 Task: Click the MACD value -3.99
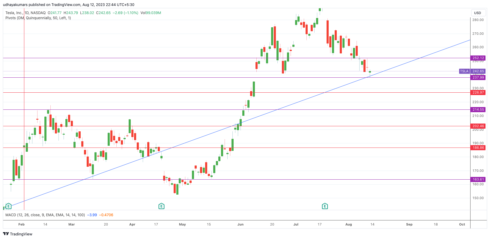92,215
